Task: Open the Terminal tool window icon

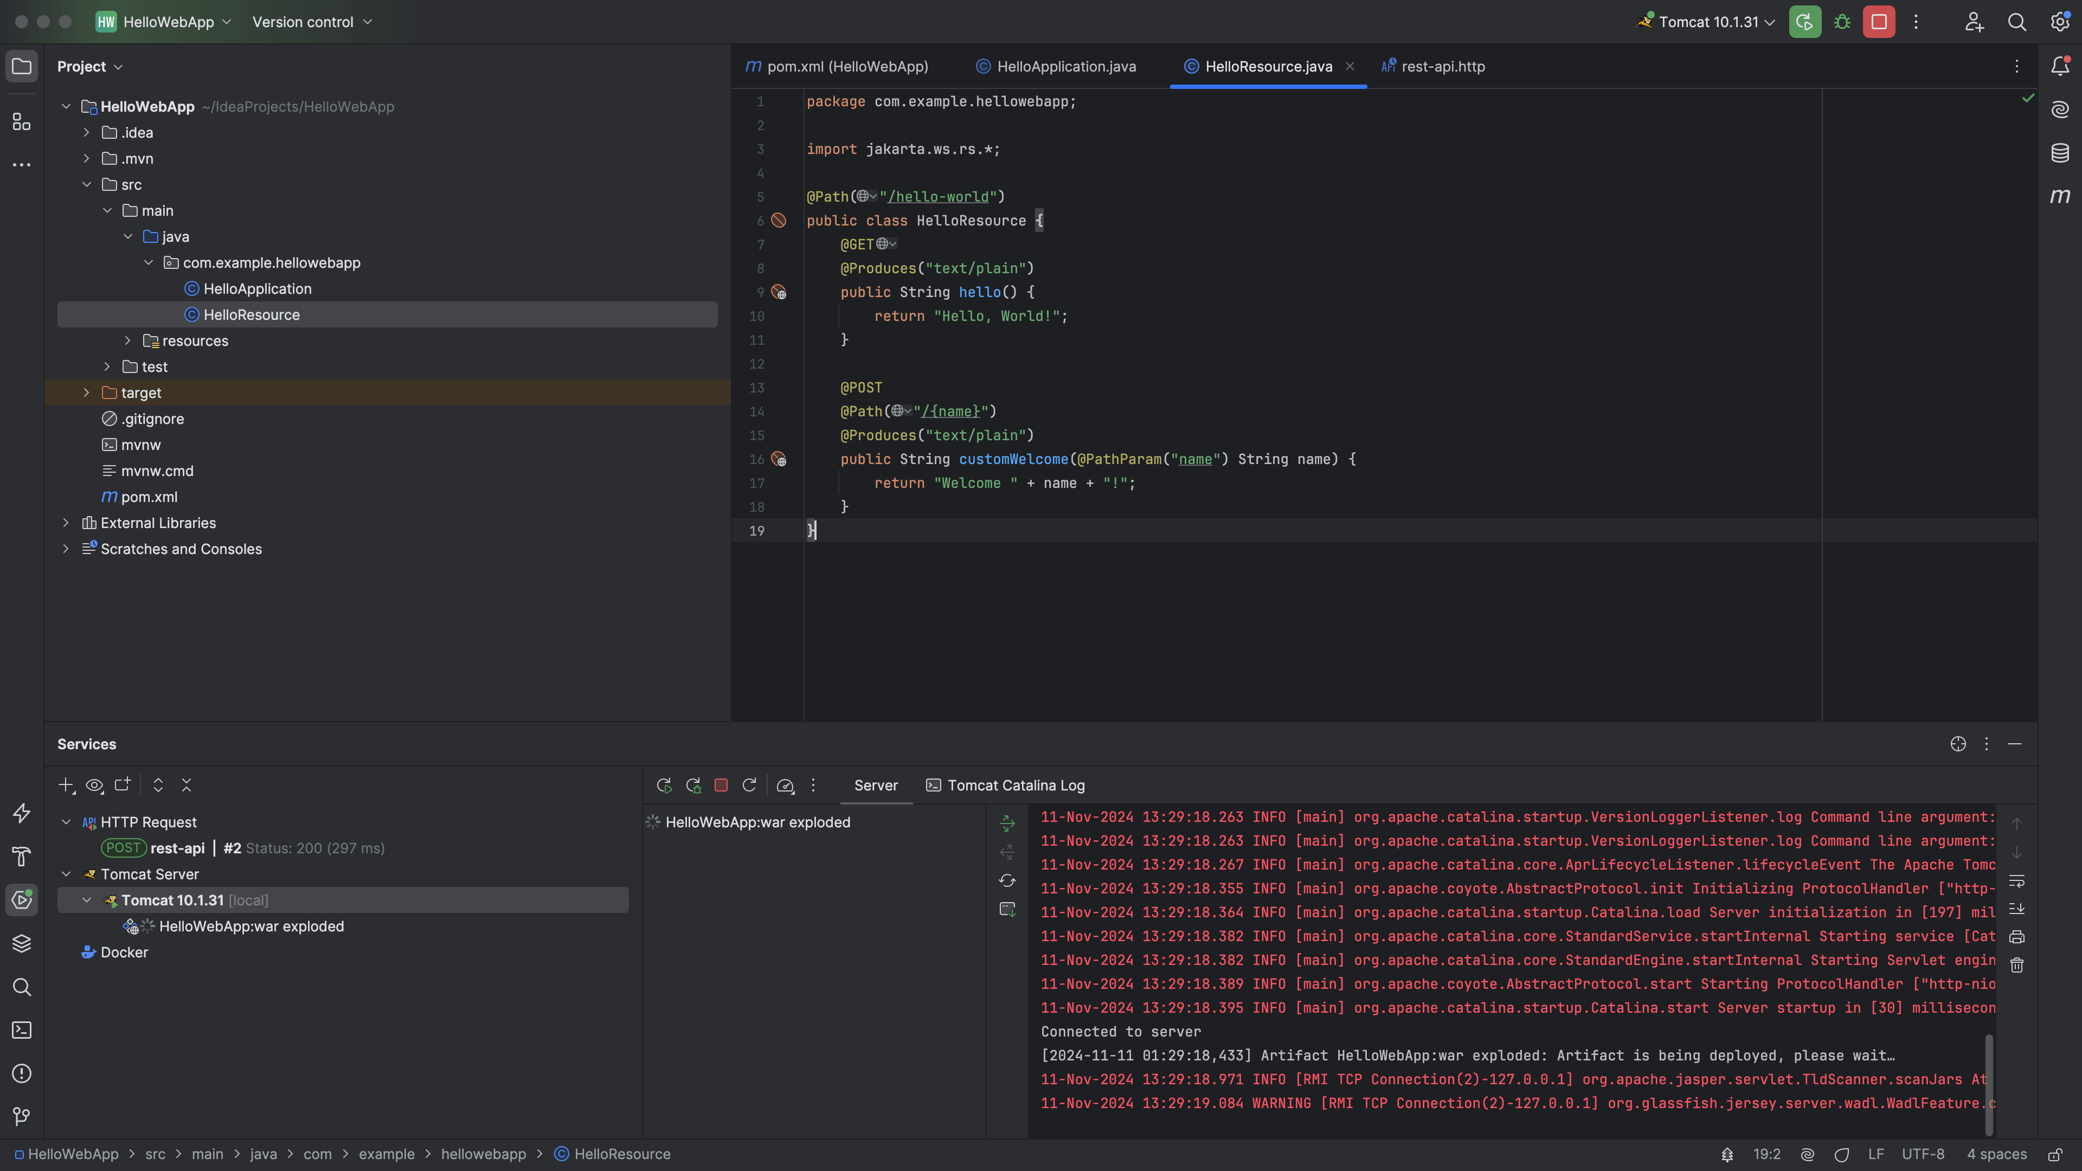Action: click(21, 1031)
